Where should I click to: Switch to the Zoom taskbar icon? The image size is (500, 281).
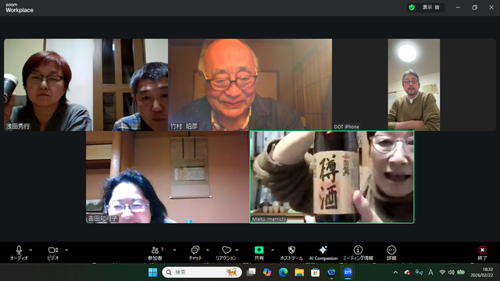coord(348,272)
